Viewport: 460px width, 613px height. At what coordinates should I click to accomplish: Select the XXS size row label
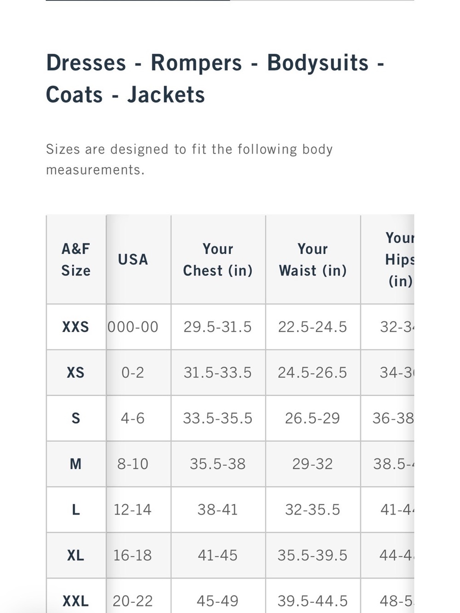coord(76,327)
